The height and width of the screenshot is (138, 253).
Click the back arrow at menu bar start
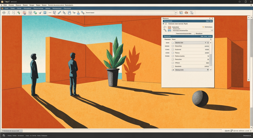pyautogui.click(x=1, y=5)
